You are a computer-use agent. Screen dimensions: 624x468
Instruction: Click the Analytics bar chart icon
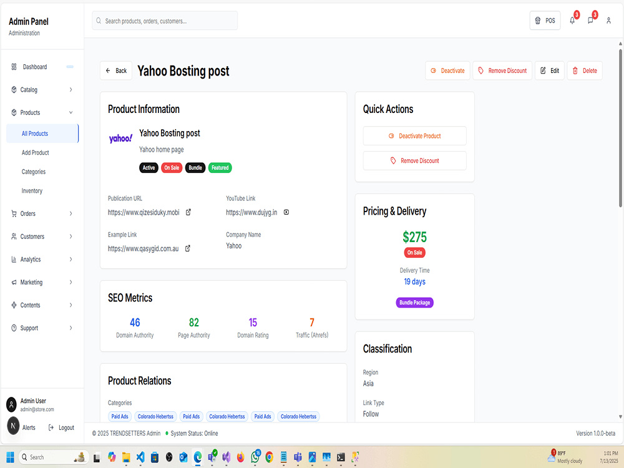14,260
